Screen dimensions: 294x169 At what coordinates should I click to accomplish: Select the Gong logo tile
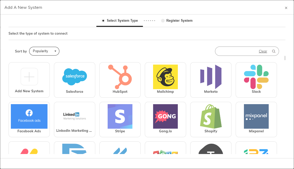[x=165, y=117]
